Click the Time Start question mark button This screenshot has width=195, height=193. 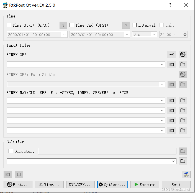point(63,25)
